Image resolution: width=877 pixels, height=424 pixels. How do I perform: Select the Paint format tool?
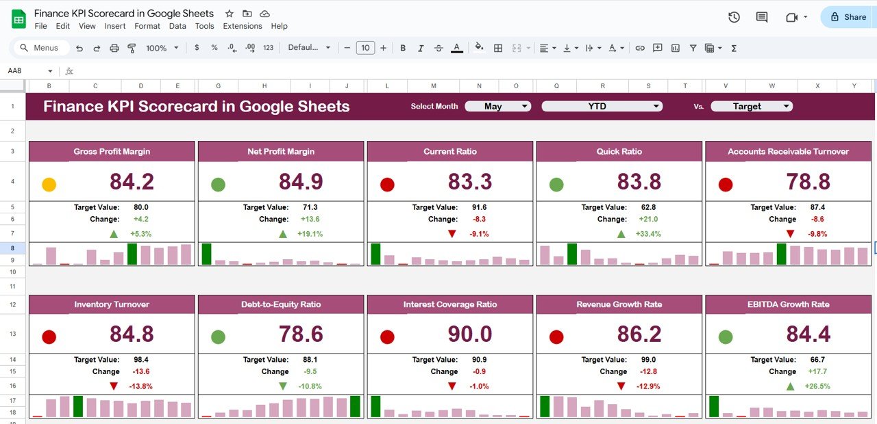tap(132, 48)
